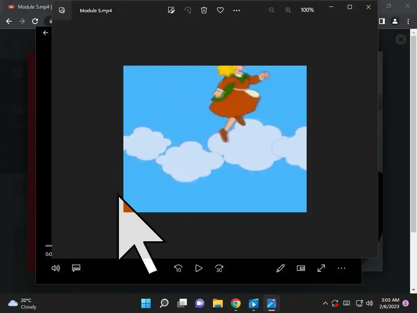Click the Module 5.mp4 title in Photos

point(96,11)
